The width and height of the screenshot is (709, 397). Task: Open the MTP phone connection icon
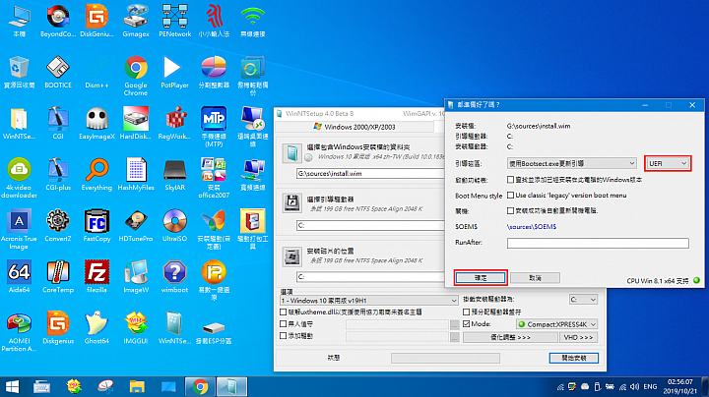pos(214,127)
